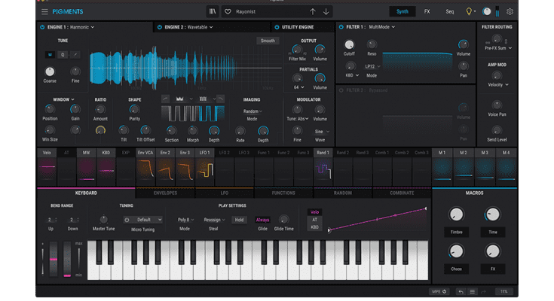Viewport: 554px width, 301px height.
Task: Click the undo arrow in status bar
Action: click(x=461, y=291)
